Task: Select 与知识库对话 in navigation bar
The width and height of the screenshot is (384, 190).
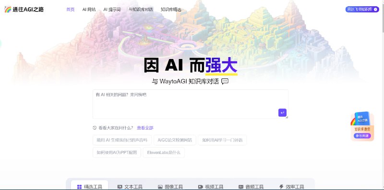Action: (x=141, y=10)
